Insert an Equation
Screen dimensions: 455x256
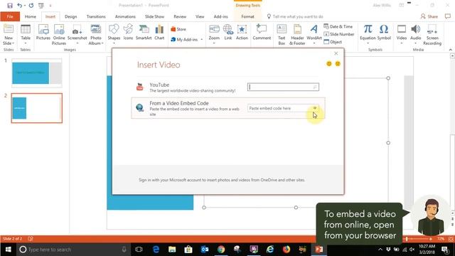368,35
